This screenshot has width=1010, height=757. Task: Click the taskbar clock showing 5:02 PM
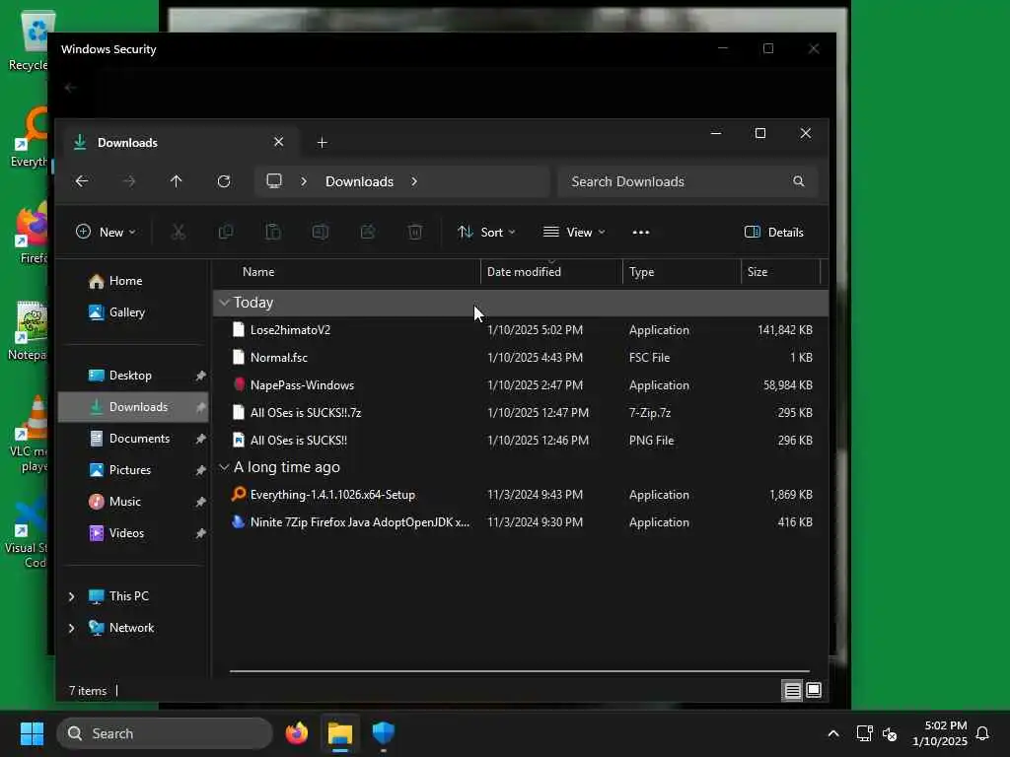940,733
